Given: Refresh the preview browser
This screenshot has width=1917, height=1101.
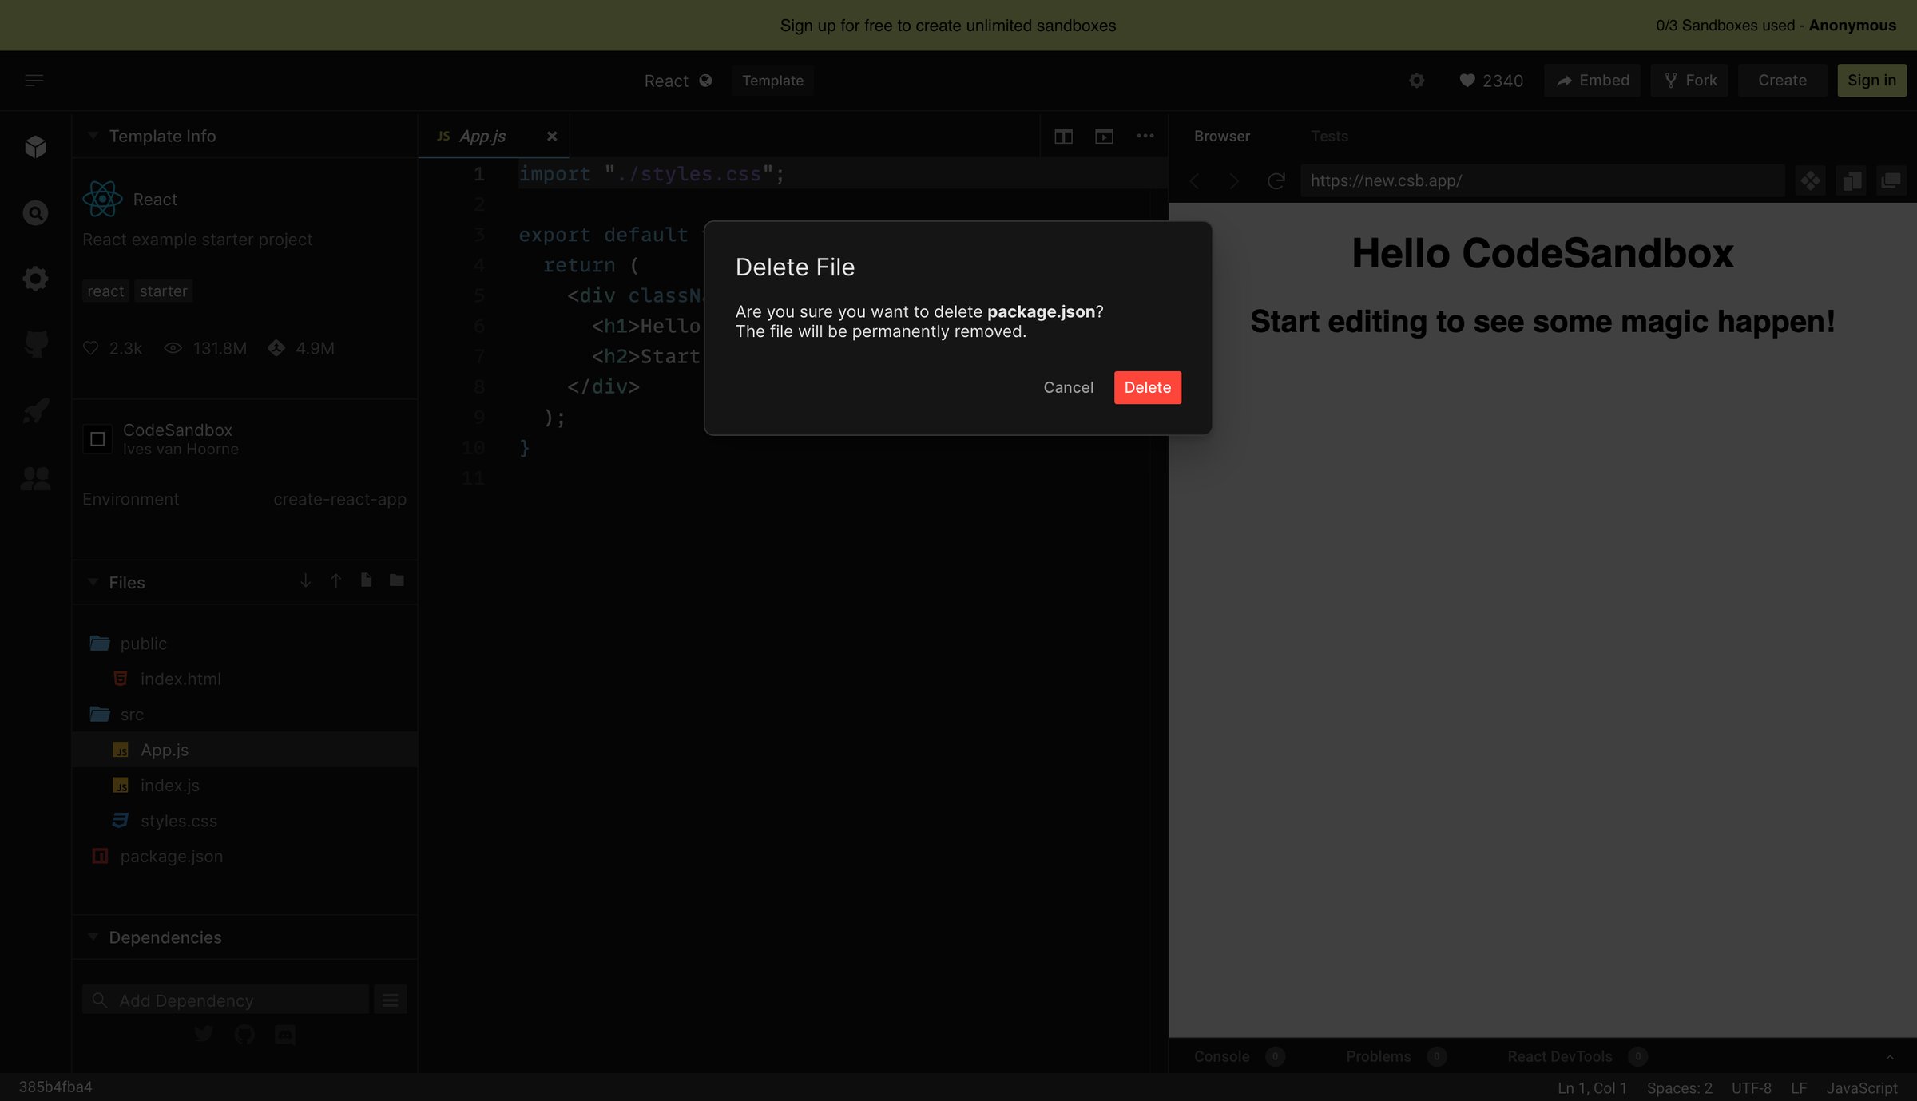Looking at the screenshot, I should tap(1276, 181).
